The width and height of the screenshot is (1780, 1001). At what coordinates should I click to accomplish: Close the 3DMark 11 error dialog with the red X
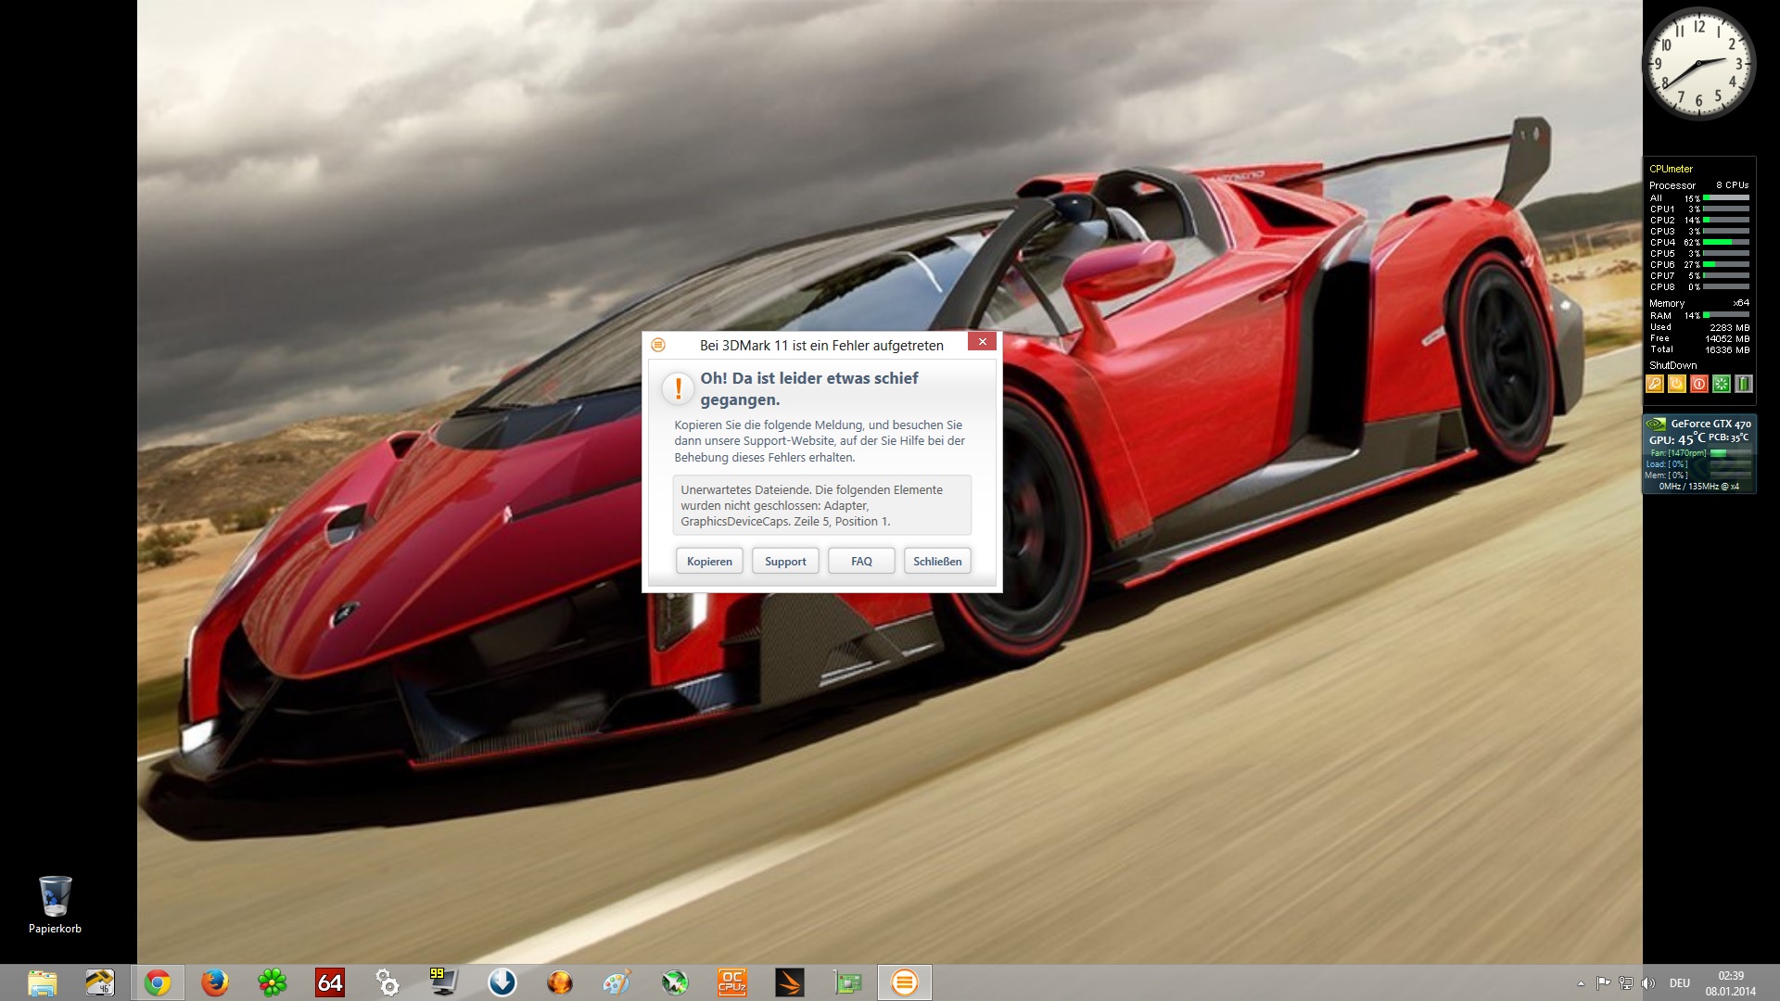(x=982, y=342)
